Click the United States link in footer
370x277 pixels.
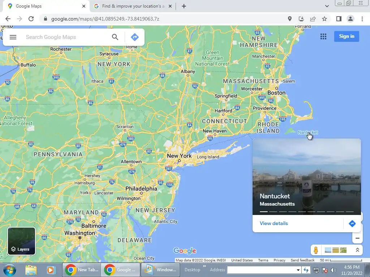point(242,260)
